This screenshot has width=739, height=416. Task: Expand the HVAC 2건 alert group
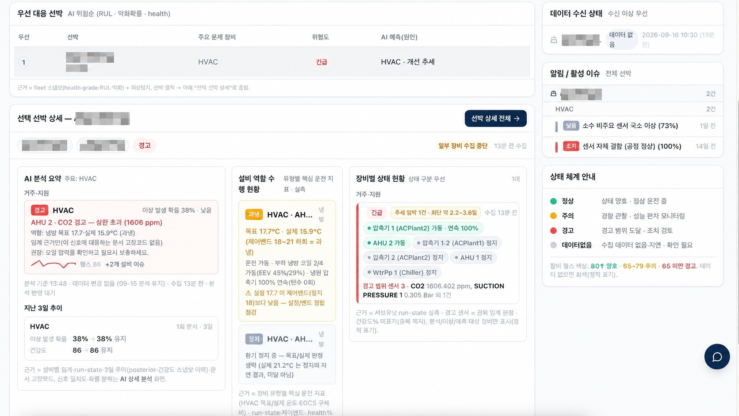click(x=633, y=109)
